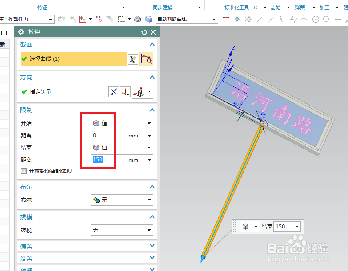Open the 布尔 dropdown set to 无
348x271 pixels.
(x=122, y=200)
